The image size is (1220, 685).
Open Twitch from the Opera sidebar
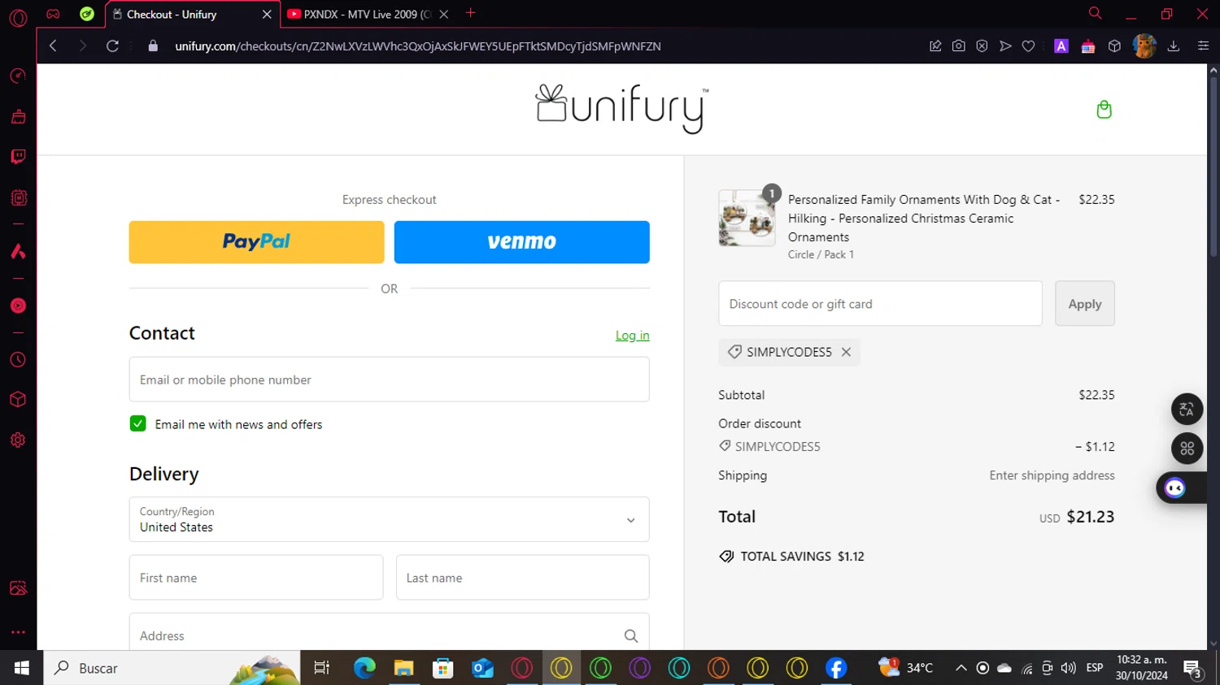[x=18, y=157]
